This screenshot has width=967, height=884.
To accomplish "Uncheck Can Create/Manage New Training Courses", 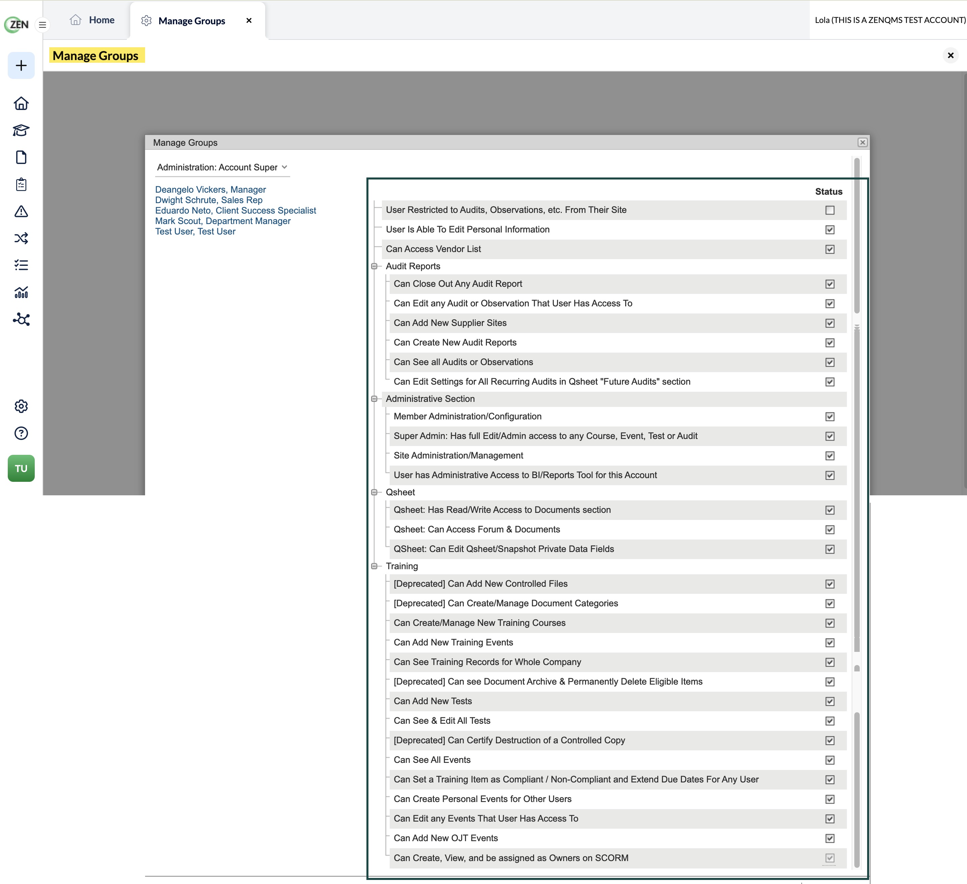I will pos(830,623).
